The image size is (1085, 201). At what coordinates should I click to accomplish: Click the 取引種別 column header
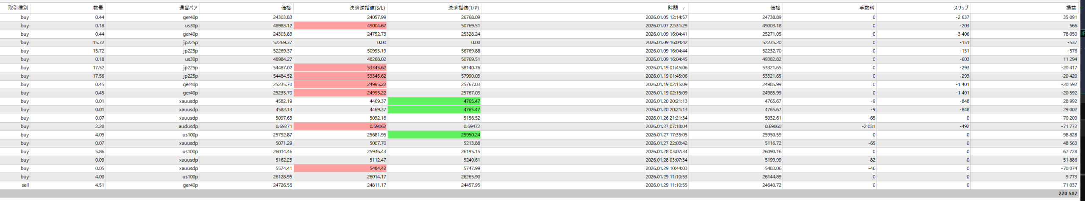(x=18, y=8)
